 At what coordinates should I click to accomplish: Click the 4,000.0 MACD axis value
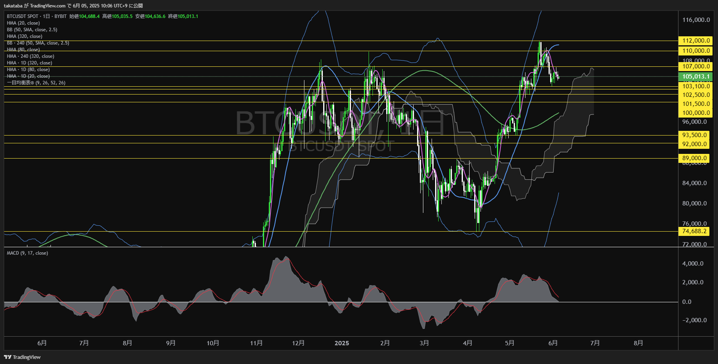coord(693,264)
